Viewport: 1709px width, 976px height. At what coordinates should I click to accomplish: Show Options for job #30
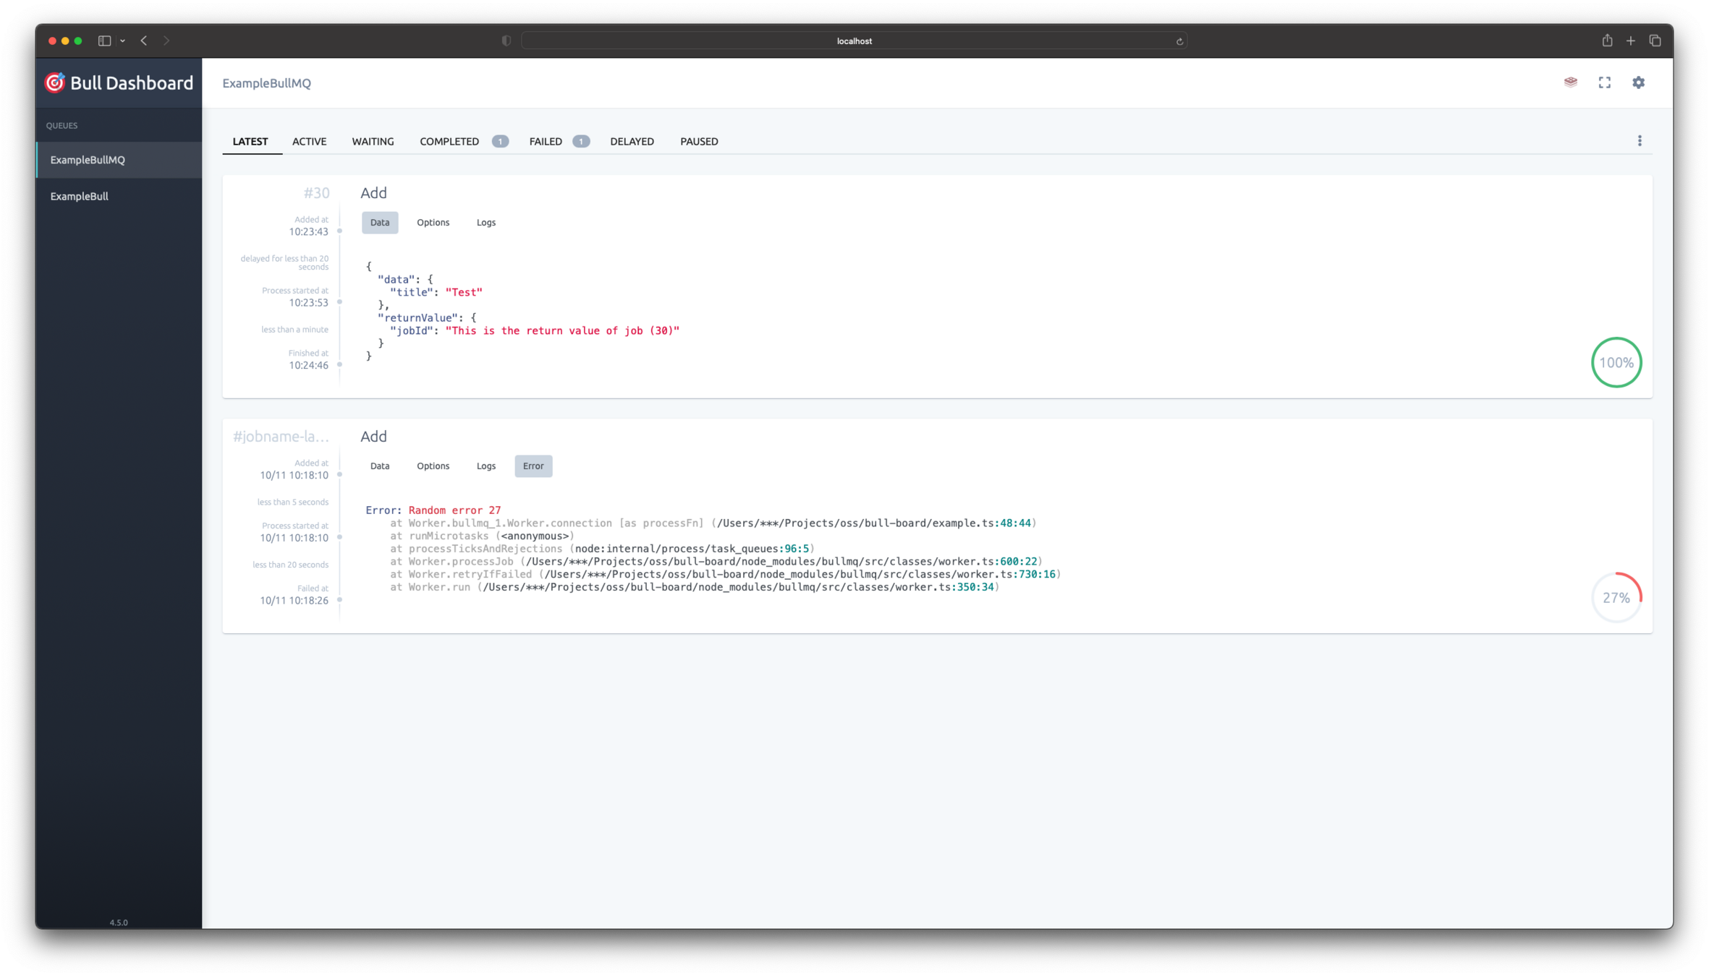pos(433,223)
